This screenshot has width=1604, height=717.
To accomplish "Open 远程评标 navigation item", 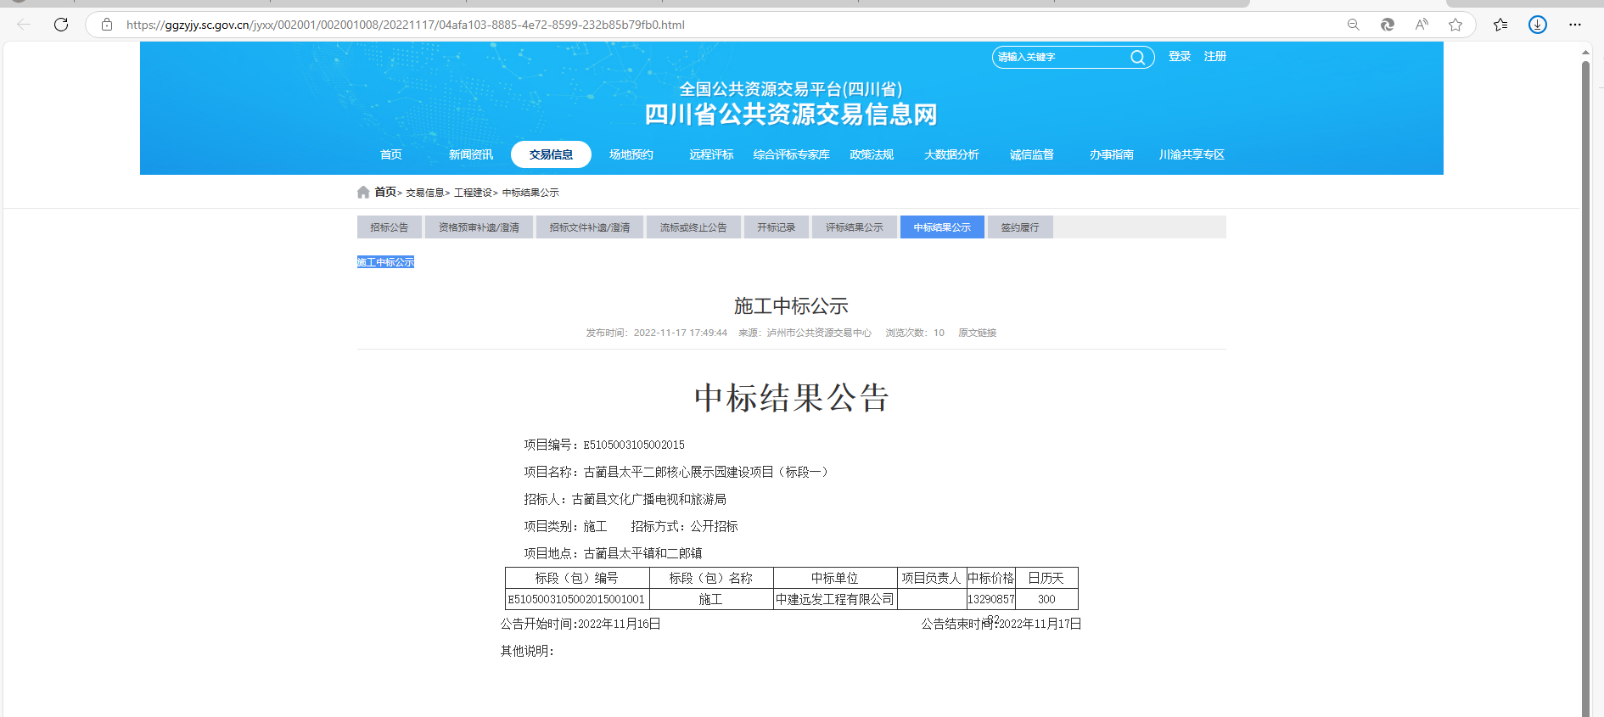I will pyautogui.click(x=711, y=154).
